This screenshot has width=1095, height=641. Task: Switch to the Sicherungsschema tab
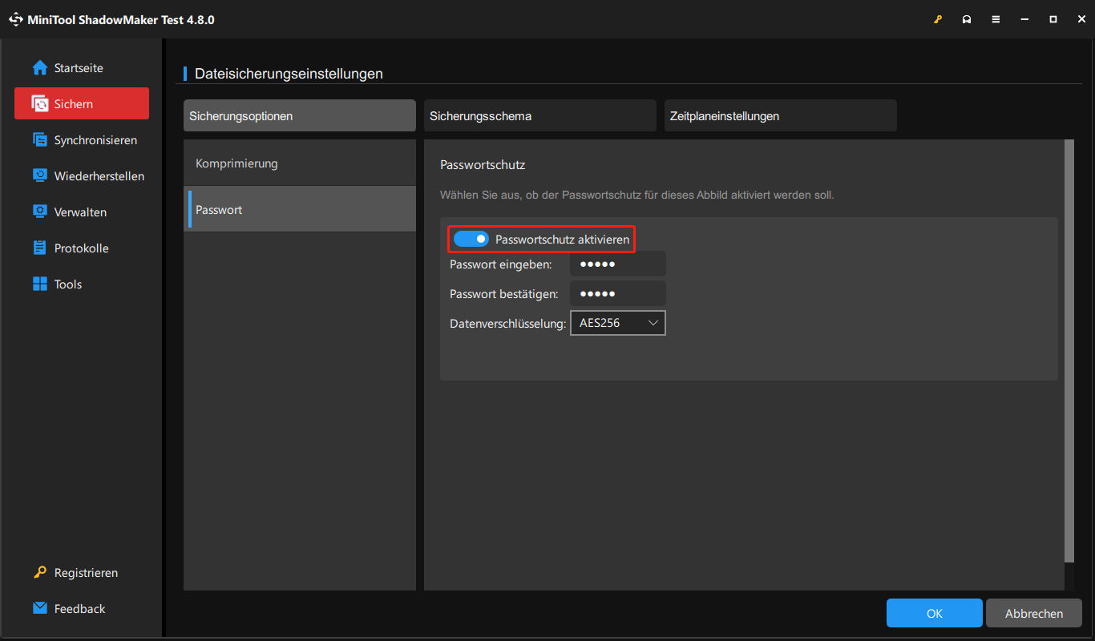tap(539, 115)
